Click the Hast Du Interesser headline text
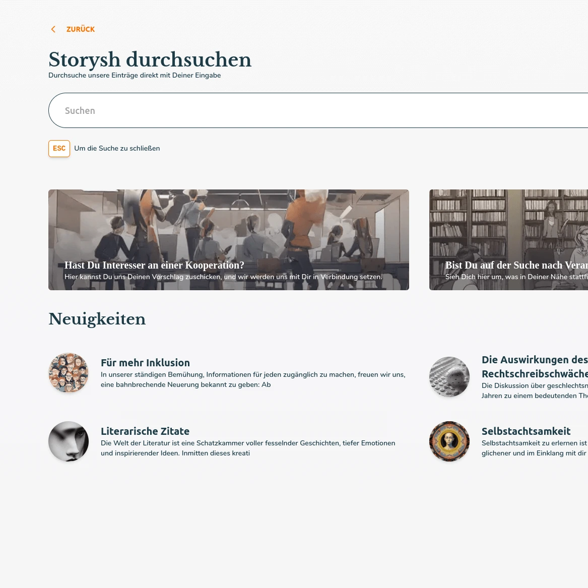Viewport: 588px width, 588px height. click(x=154, y=265)
